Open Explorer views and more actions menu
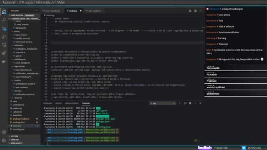The height and width of the screenshot is (150, 267). pos(36,11)
